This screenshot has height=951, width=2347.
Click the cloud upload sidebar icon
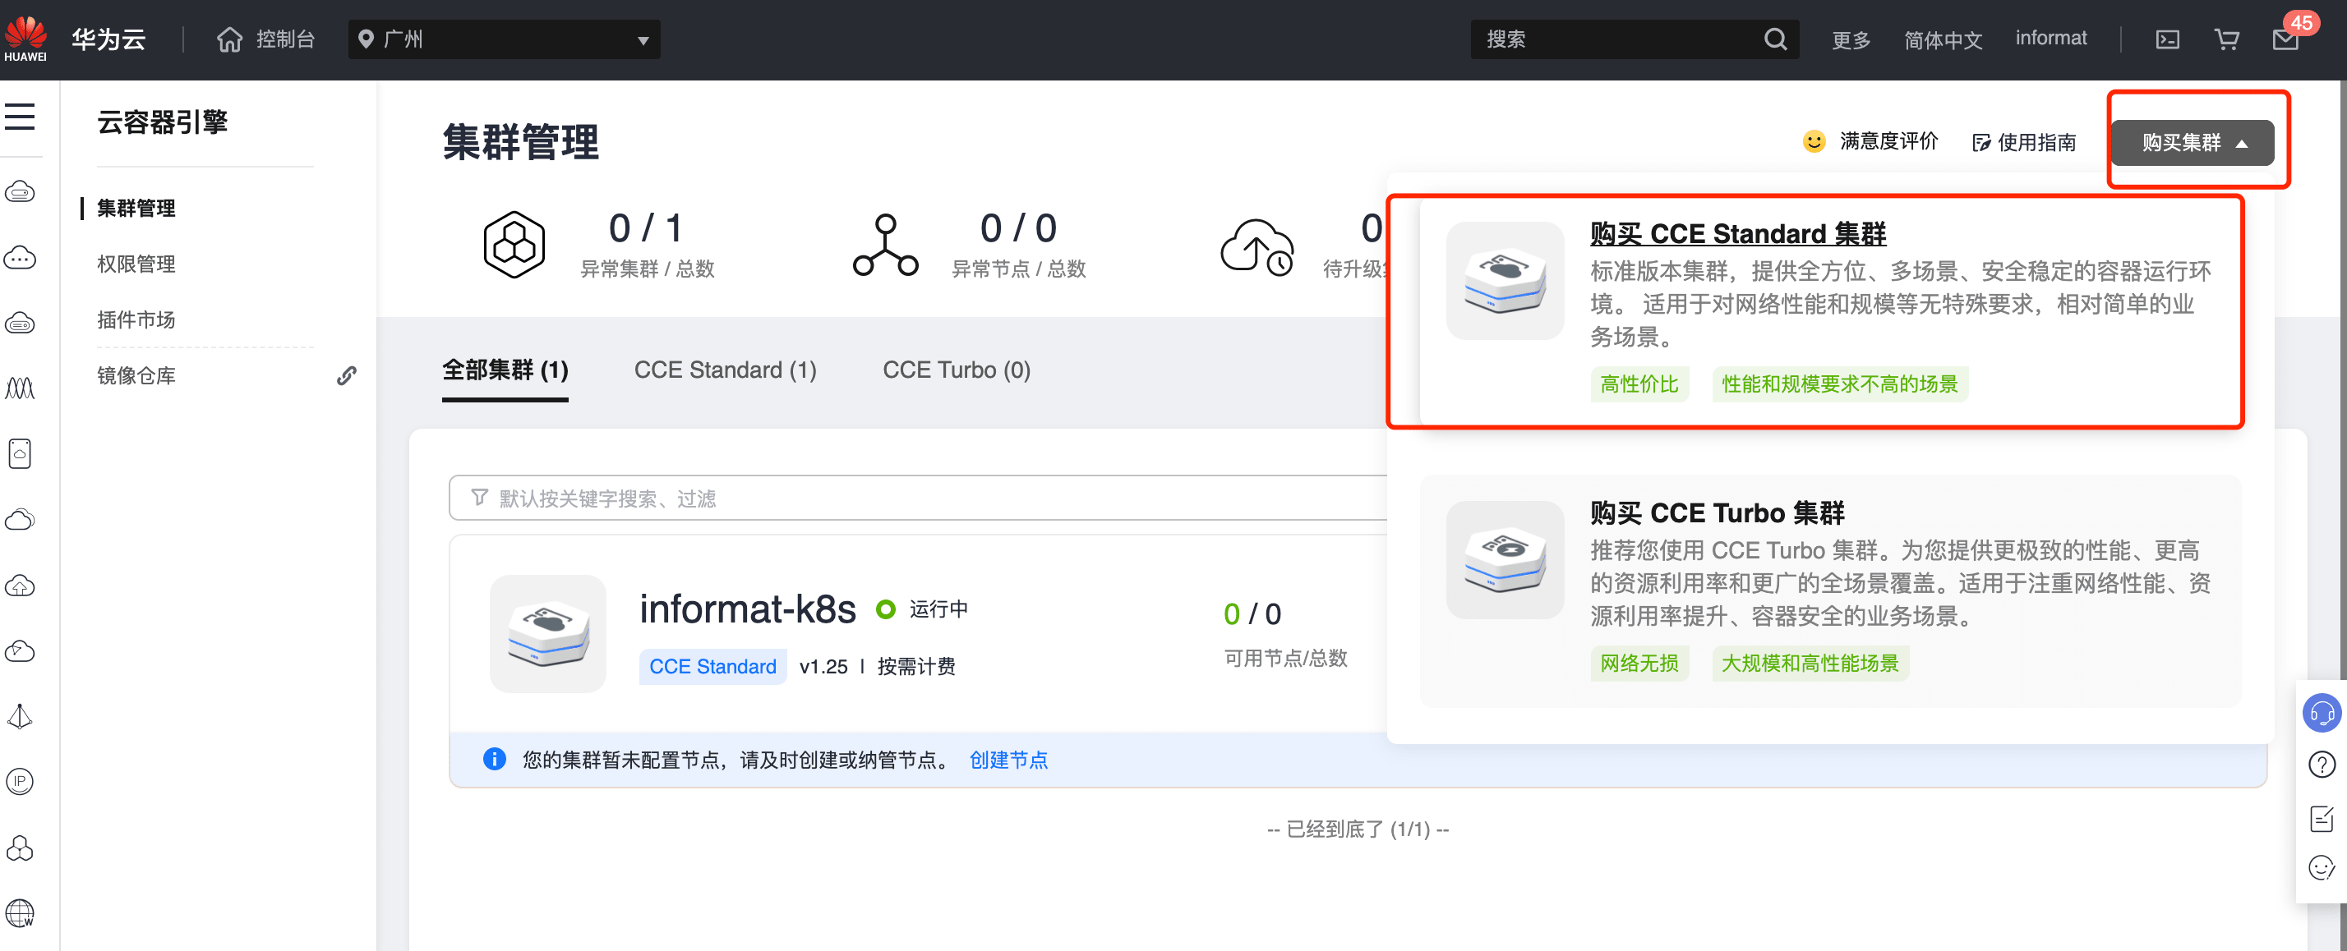point(20,586)
